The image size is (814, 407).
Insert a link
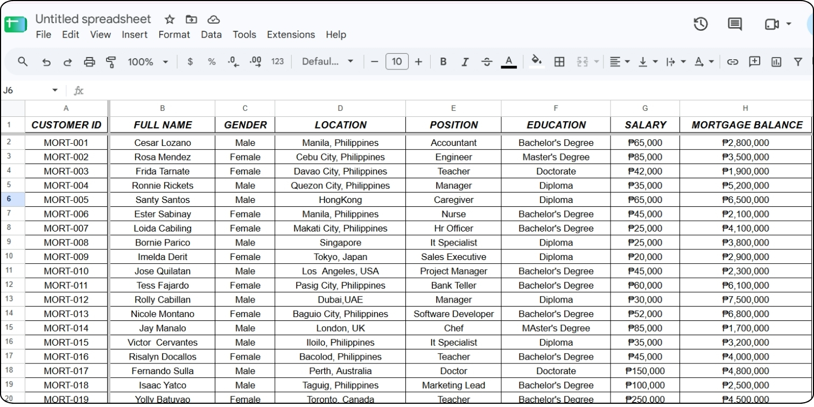[732, 62]
